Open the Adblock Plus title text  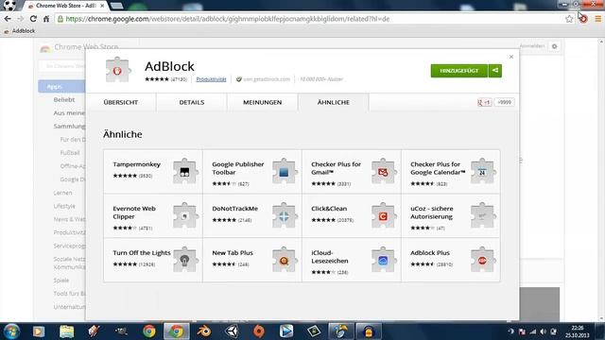430,253
